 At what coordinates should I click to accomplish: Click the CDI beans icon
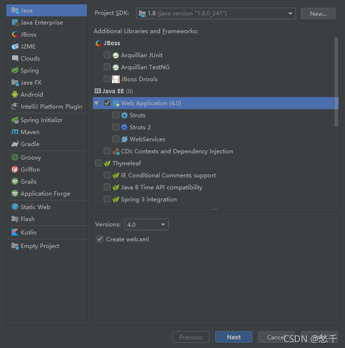(116, 151)
